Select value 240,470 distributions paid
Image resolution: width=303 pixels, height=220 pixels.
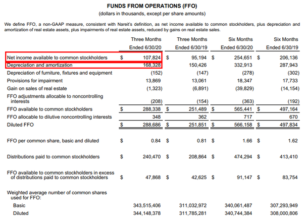(x=151, y=156)
